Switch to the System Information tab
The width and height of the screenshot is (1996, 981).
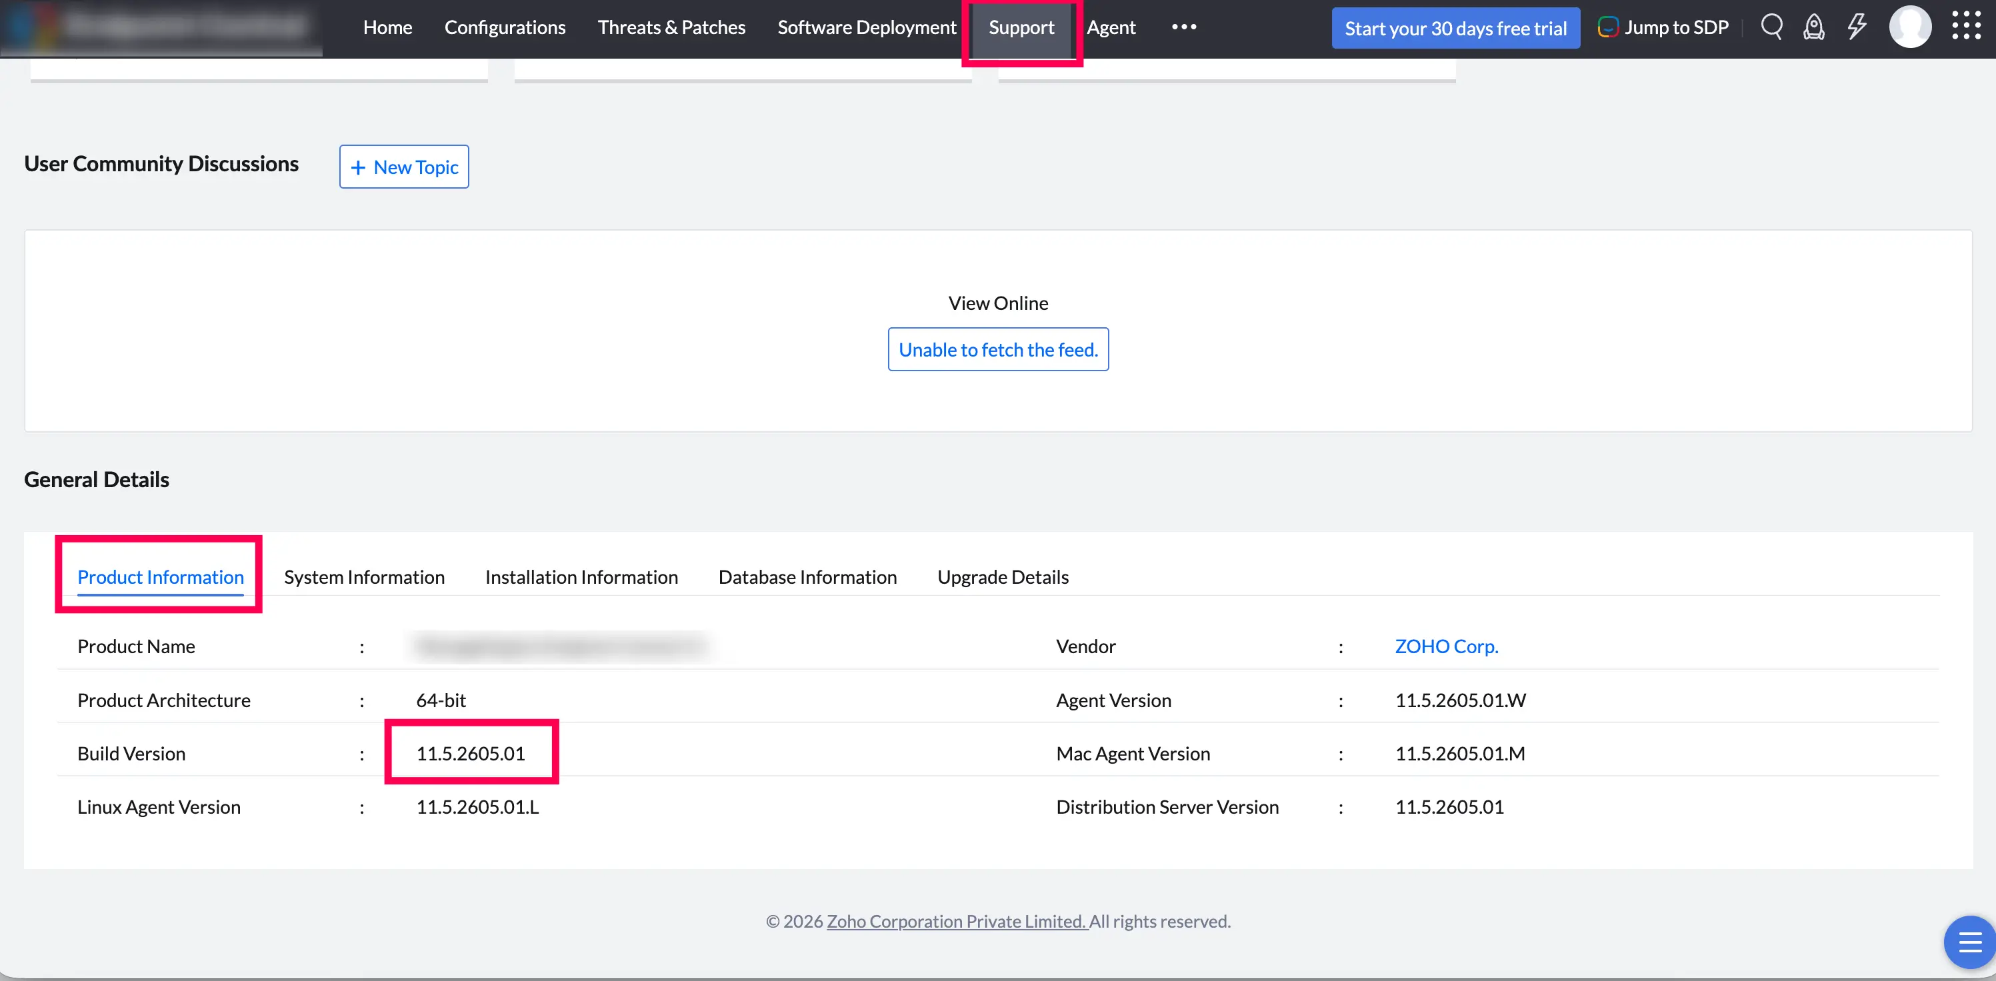coord(364,577)
